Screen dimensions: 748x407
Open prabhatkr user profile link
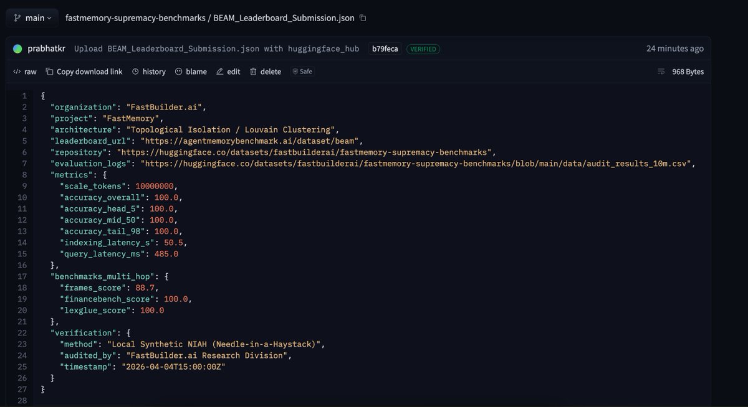point(47,49)
